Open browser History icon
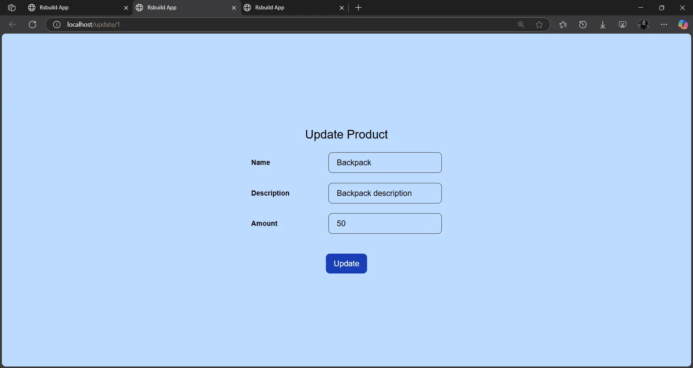Viewport: 693px width, 368px height. 583,25
